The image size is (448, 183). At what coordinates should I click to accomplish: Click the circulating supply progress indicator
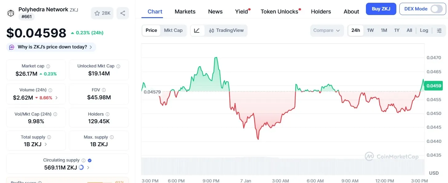[81, 168]
